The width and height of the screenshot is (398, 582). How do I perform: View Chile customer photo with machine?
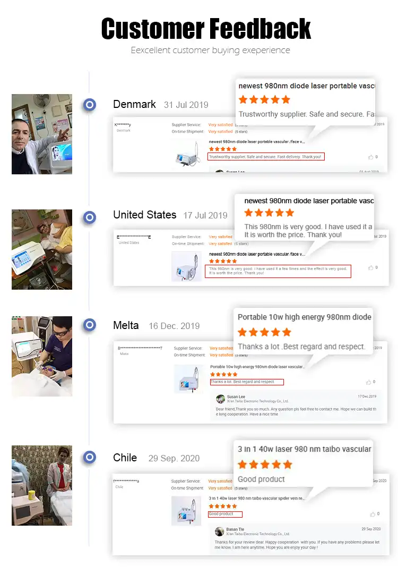(x=42, y=485)
